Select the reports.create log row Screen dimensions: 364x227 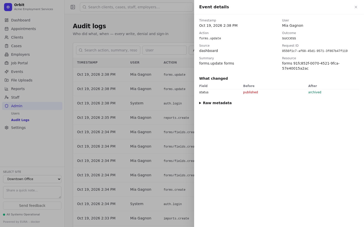click(133, 118)
